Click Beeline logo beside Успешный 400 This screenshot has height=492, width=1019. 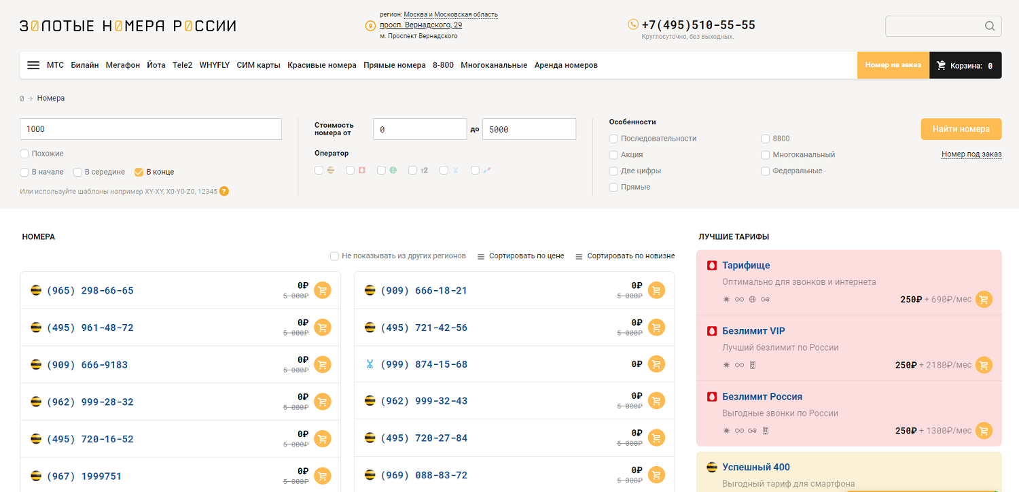(712, 467)
